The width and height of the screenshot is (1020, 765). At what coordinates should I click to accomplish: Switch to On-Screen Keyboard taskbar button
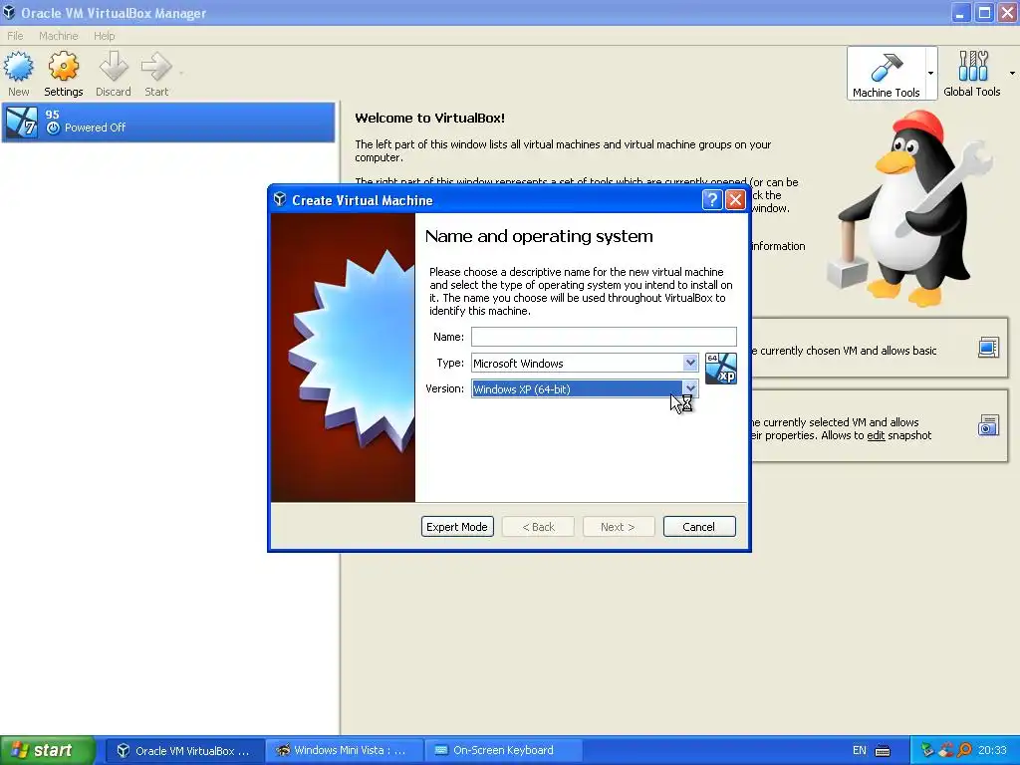(x=503, y=751)
